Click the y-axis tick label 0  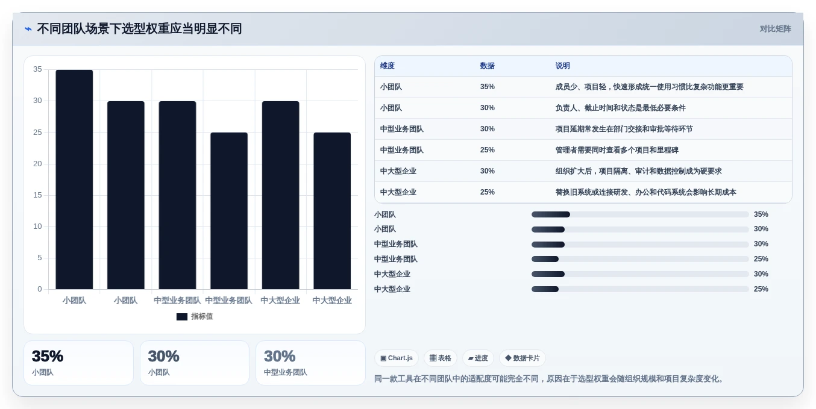(x=40, y=289)
